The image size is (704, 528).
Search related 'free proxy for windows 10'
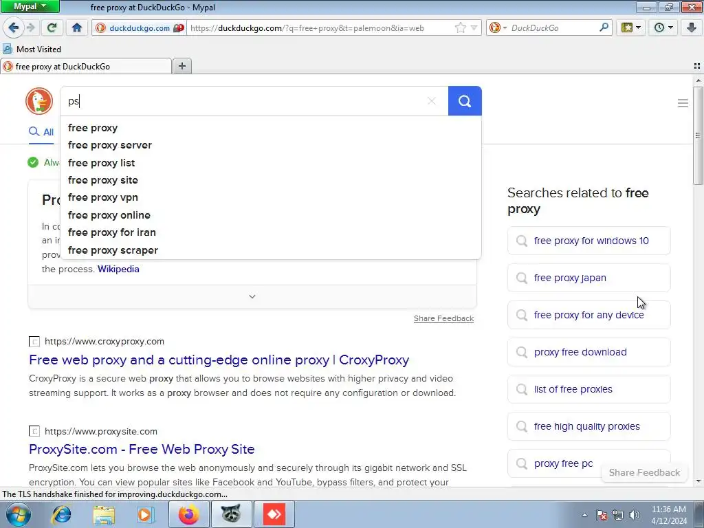click(589, 241)
